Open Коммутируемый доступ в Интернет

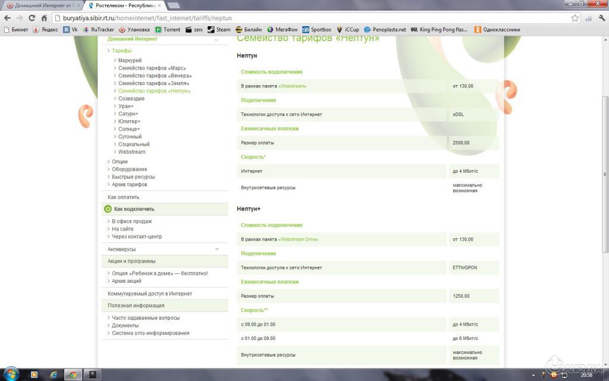pyautogui.click(x=150, y=294)
